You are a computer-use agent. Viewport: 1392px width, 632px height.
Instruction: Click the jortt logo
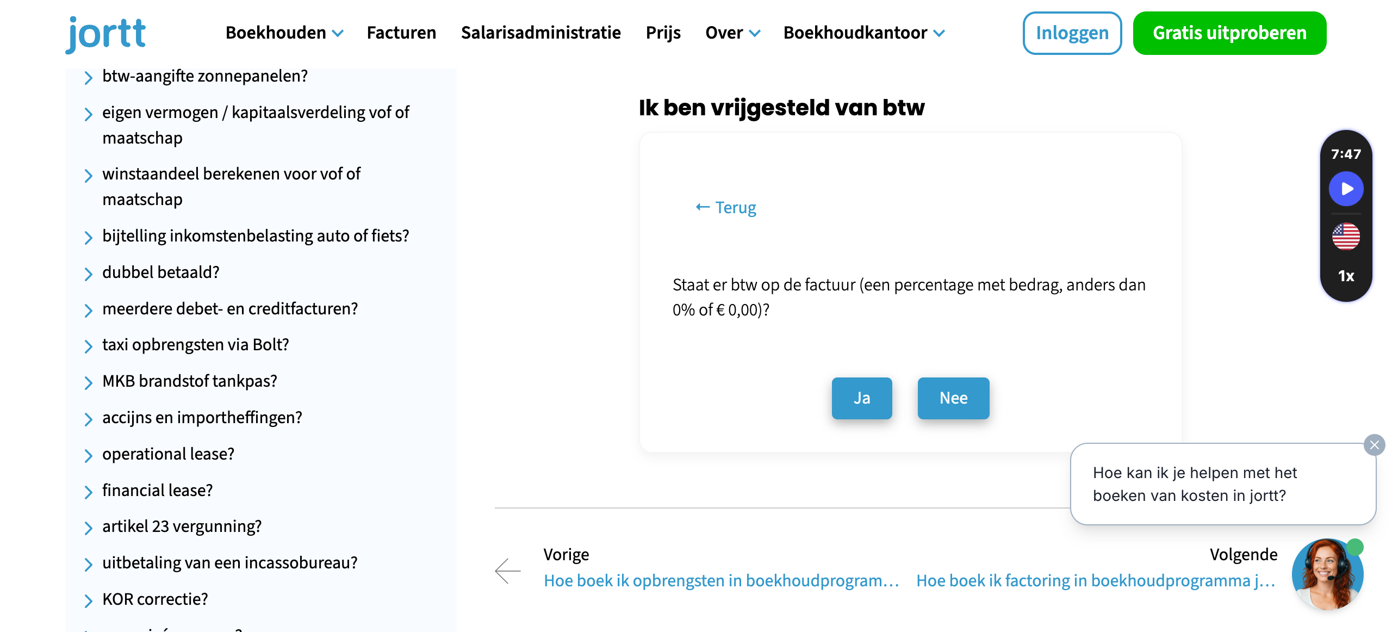pos(105,34)
